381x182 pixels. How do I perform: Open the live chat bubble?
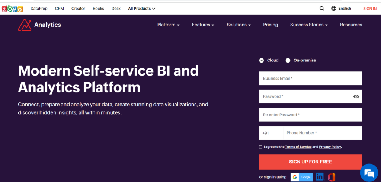(369, 173)
